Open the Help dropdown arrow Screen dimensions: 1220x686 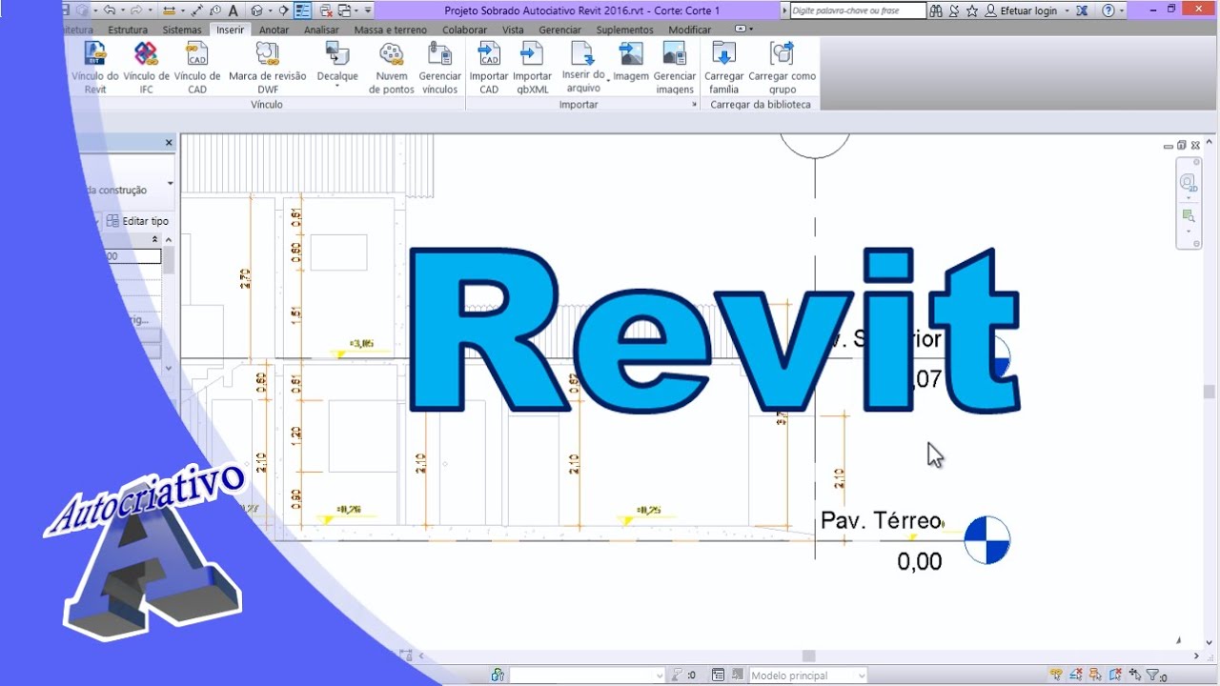tap(1122, 11)
